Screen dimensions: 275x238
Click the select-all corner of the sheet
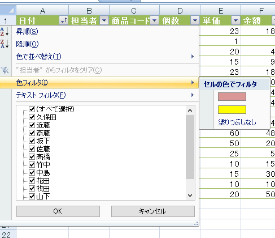(x=8, y=10)
